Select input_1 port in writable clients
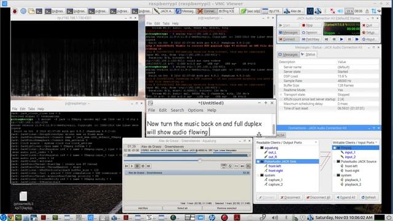The image size is (393, 221). [x=350, y=152]
